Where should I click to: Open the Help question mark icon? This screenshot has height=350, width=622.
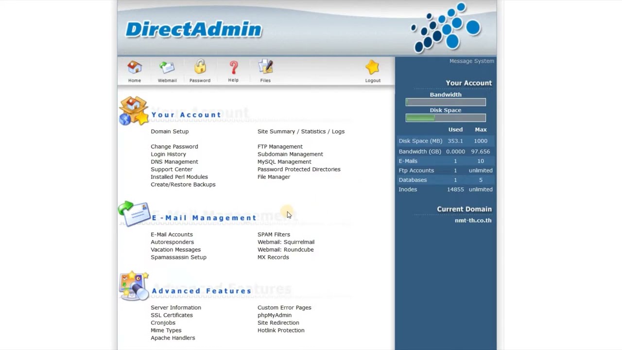click(233, 68)
